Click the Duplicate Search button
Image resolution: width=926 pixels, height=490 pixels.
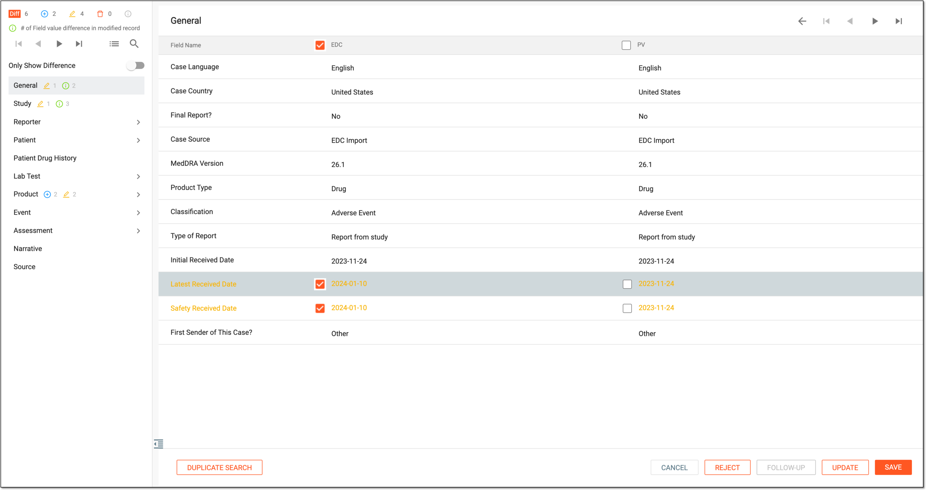coord(219,467)
